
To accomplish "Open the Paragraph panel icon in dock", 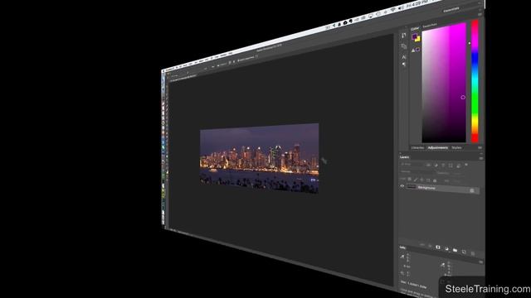I will (x=403, y=64).
